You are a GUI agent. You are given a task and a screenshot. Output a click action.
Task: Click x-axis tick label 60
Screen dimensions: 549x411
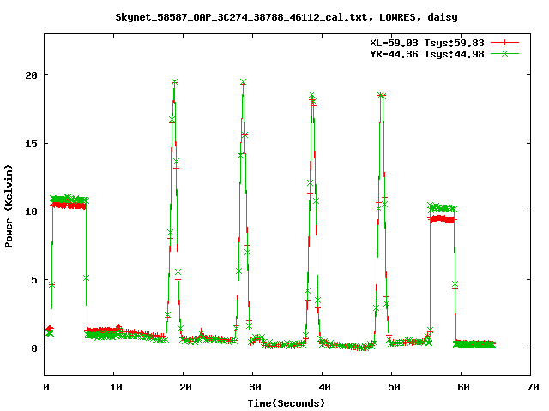463,387
